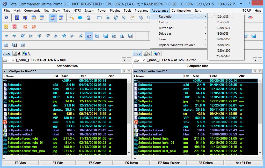Select Softpedia forest mist_new in left panel
Screen dimensions: 265x168
pyautogui.click(x=26, y=151)
